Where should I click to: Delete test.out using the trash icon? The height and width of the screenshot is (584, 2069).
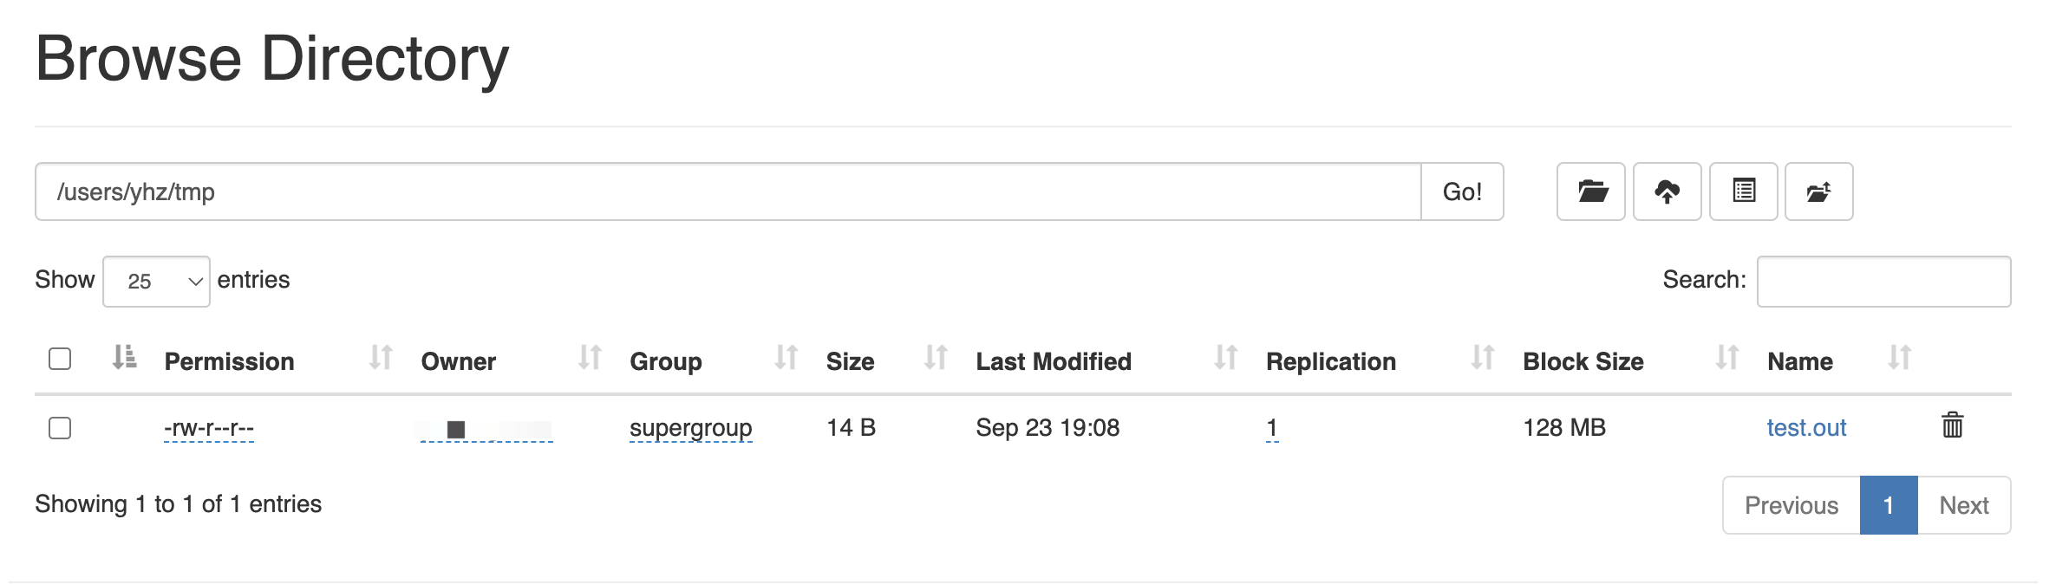click(x=1952, y=425)
